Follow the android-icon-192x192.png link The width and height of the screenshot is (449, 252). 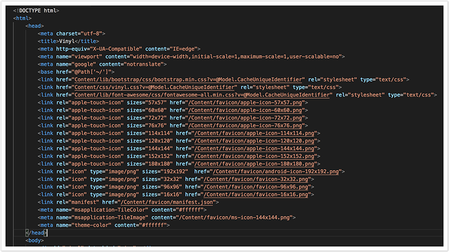tap(277, 172)
